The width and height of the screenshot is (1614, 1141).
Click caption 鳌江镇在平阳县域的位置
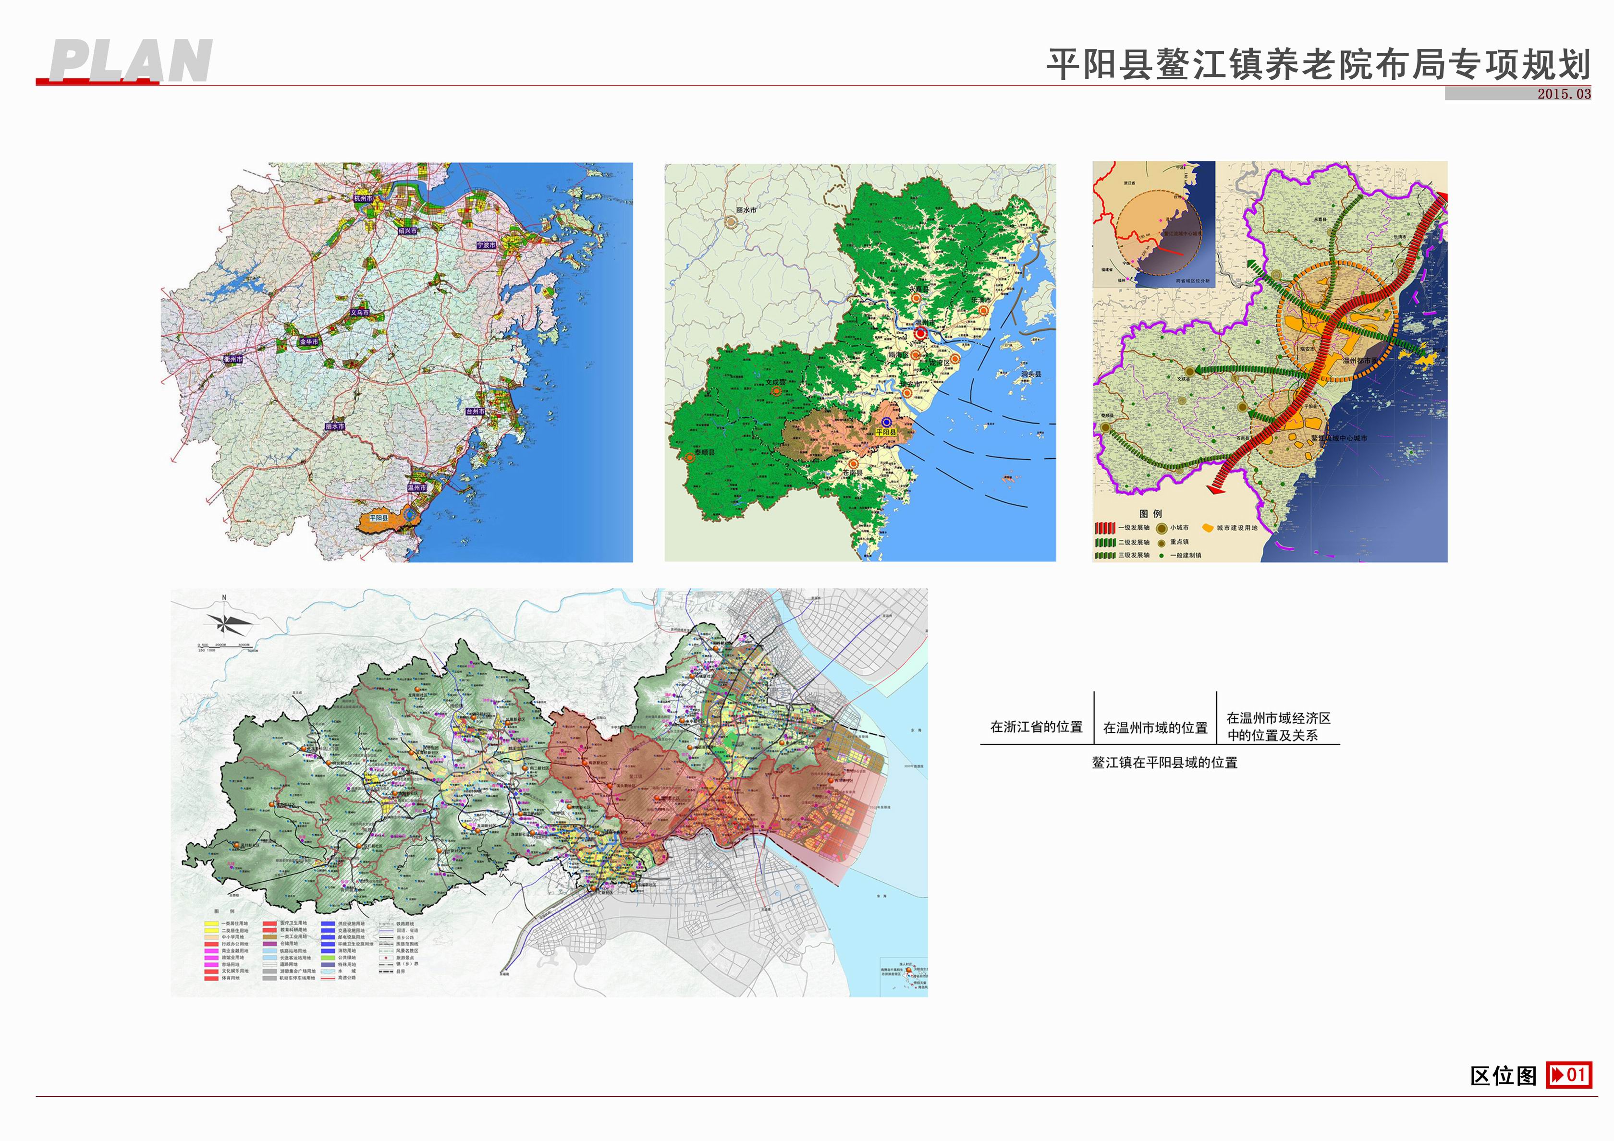(x=1164, y=762)
